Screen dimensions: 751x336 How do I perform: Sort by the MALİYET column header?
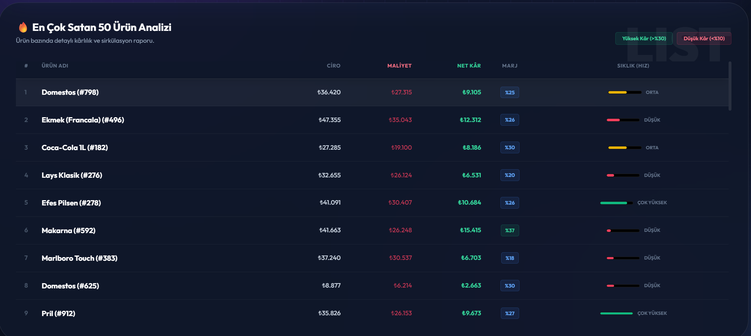399,65
